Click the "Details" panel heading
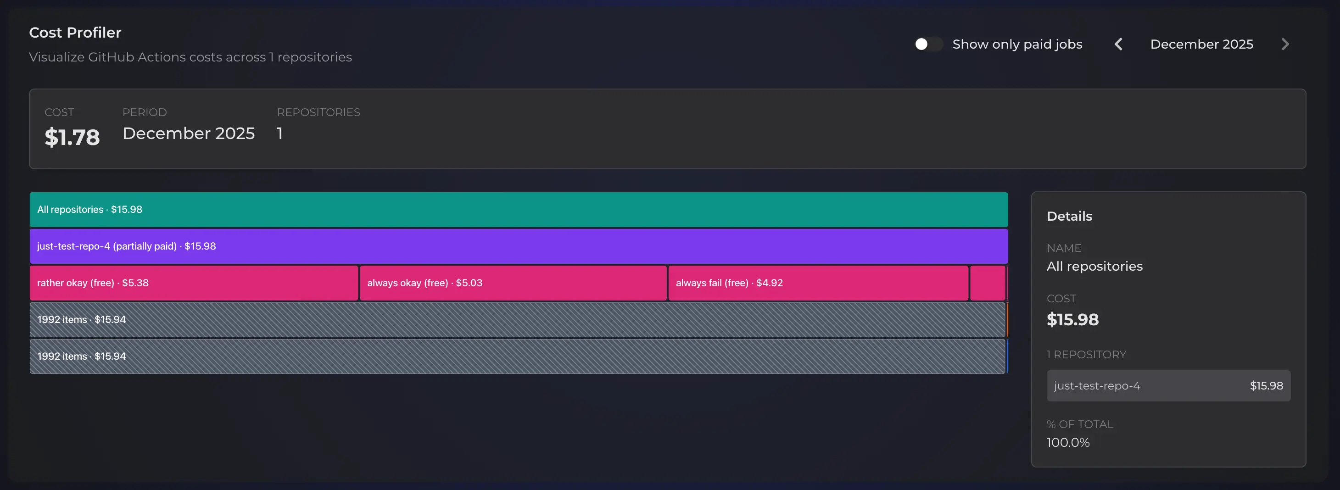This screenshot has height=490, width=1340. (x=1069, y=216)
